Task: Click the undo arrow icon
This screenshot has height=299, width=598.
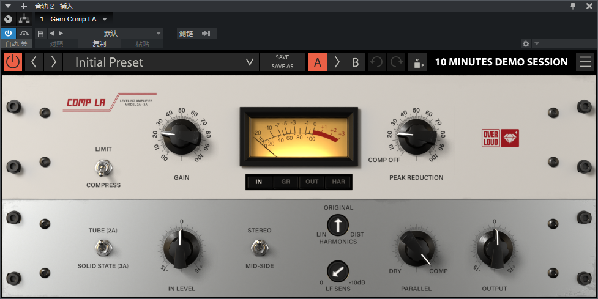Action: pos(377,62)
